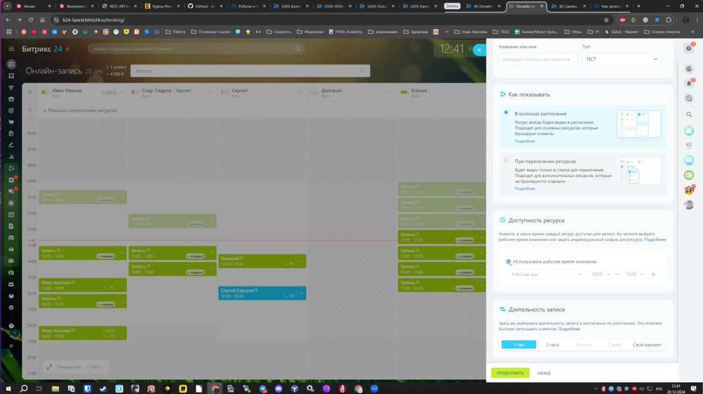Open the bar chart analytics icon in sidebar
The height and width of the screenshot is (394, 703).
coord(11,157)
